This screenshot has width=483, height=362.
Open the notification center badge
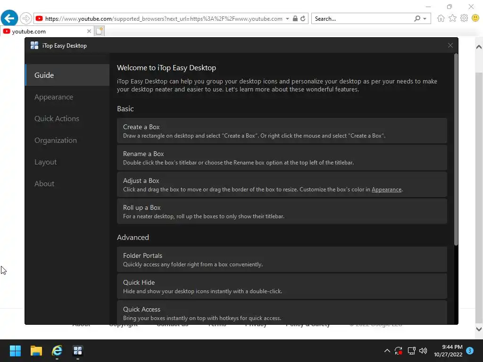click(x=470, y=351)
